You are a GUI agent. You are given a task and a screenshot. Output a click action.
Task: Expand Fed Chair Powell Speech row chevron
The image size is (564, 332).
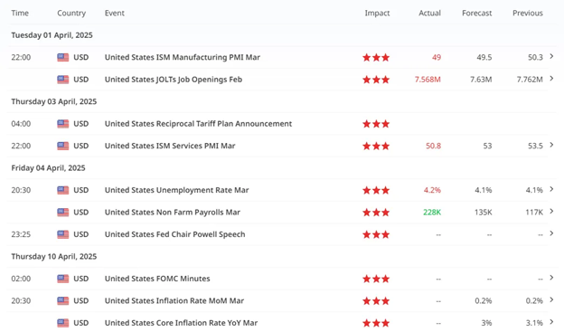551,233
